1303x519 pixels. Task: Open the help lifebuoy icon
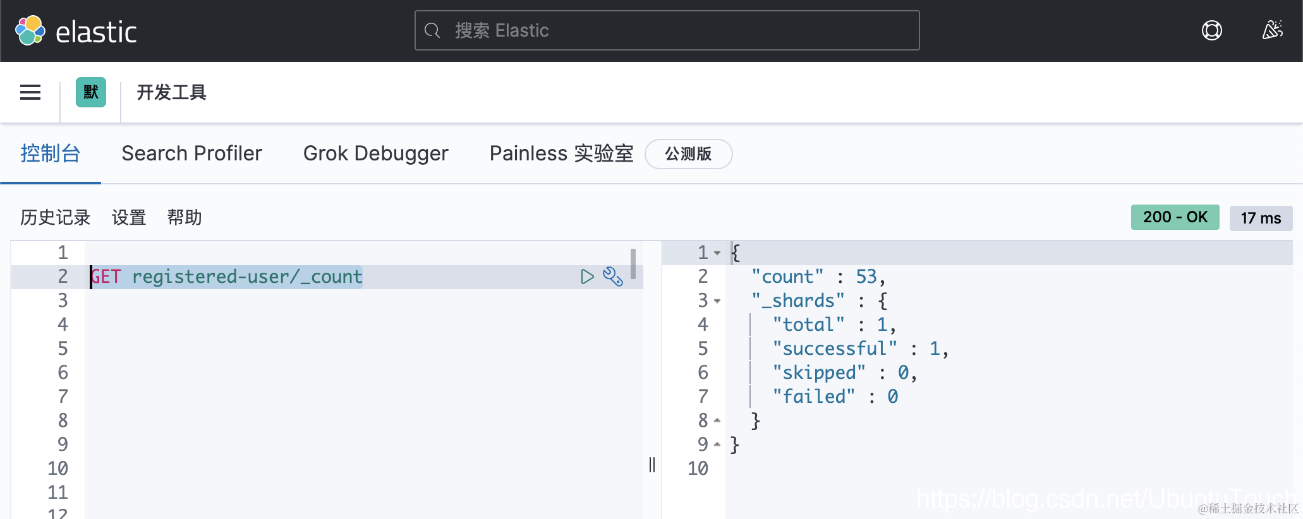(x=1211, y=30)
